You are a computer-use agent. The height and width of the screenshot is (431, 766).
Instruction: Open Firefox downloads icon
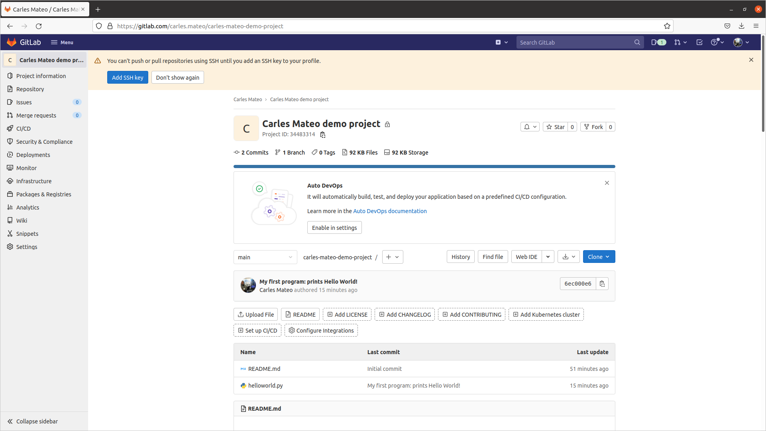pos(741,26)
